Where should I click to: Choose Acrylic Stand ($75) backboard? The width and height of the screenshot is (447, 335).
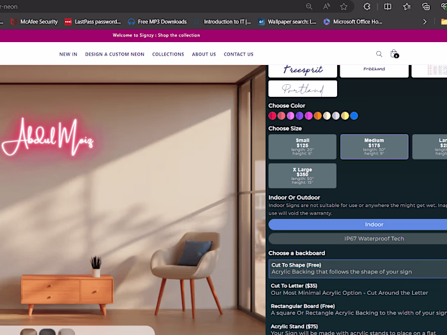click(358, 330)
